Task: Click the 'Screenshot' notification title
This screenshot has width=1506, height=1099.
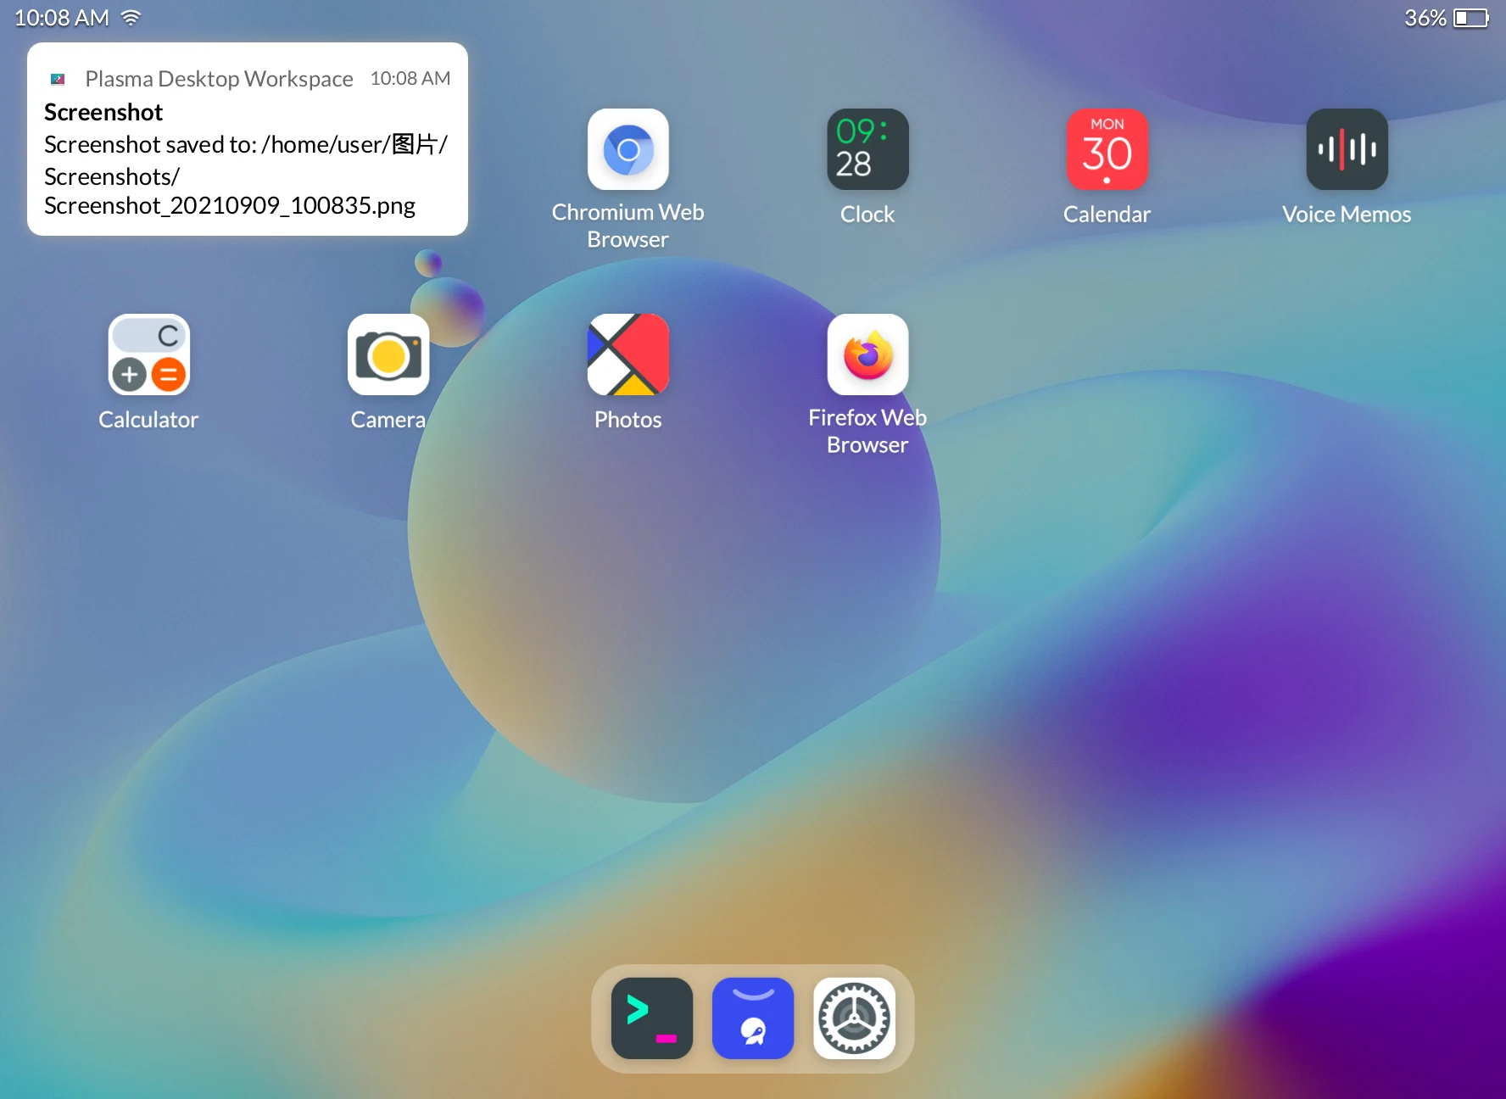Action: tap(103, 112)
